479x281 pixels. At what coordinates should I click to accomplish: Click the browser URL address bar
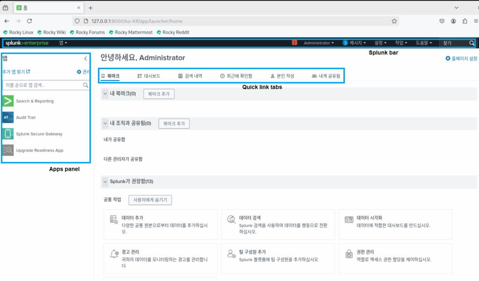click(x=235, y=21)
